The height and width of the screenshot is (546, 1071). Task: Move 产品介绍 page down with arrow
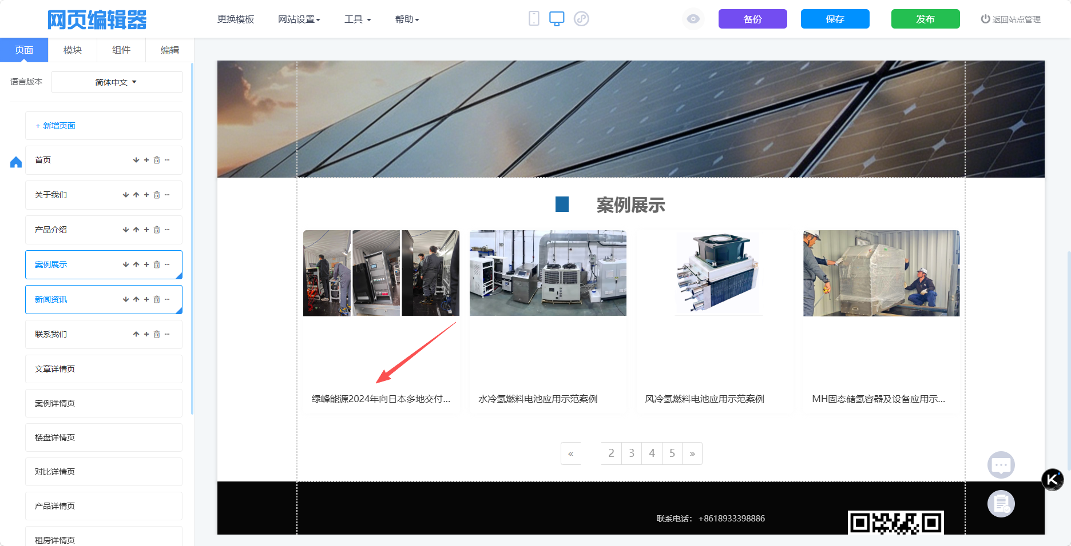pyautogui.click(x=126, y=230)
